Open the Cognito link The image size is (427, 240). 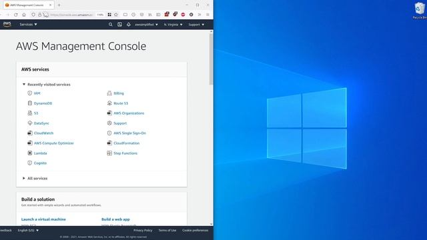pos(40,163)
